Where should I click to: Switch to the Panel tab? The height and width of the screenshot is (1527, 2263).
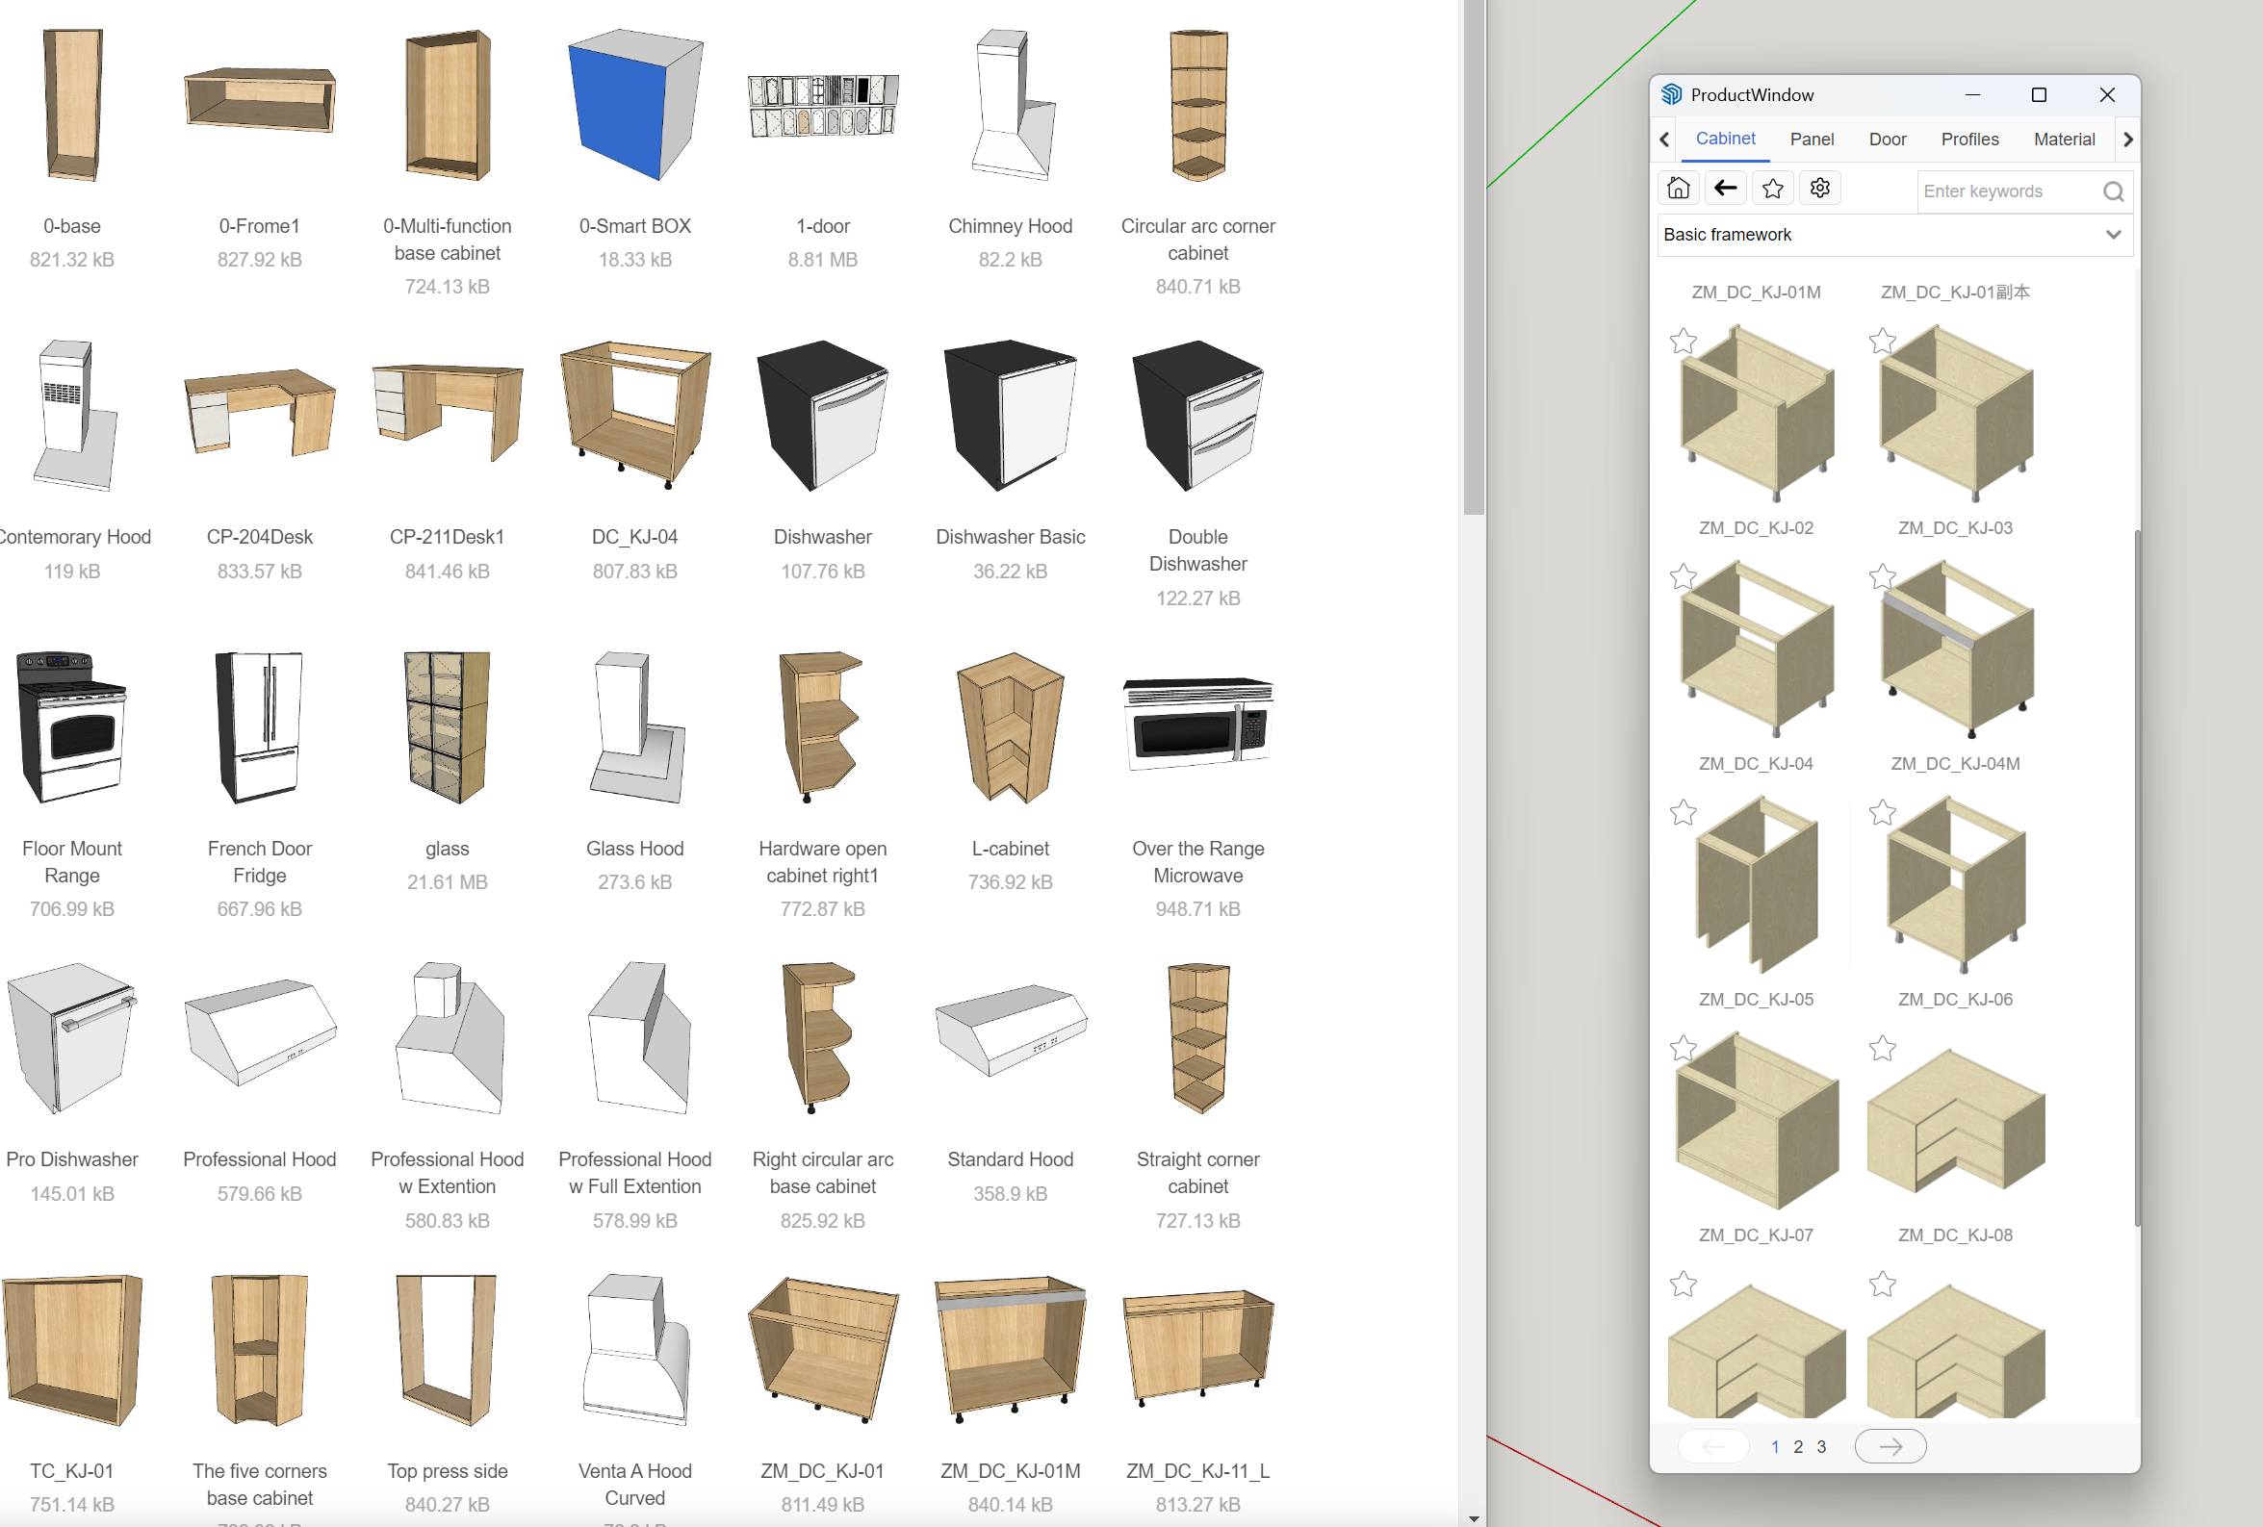pyautogui.click(x=1812, y=140)
